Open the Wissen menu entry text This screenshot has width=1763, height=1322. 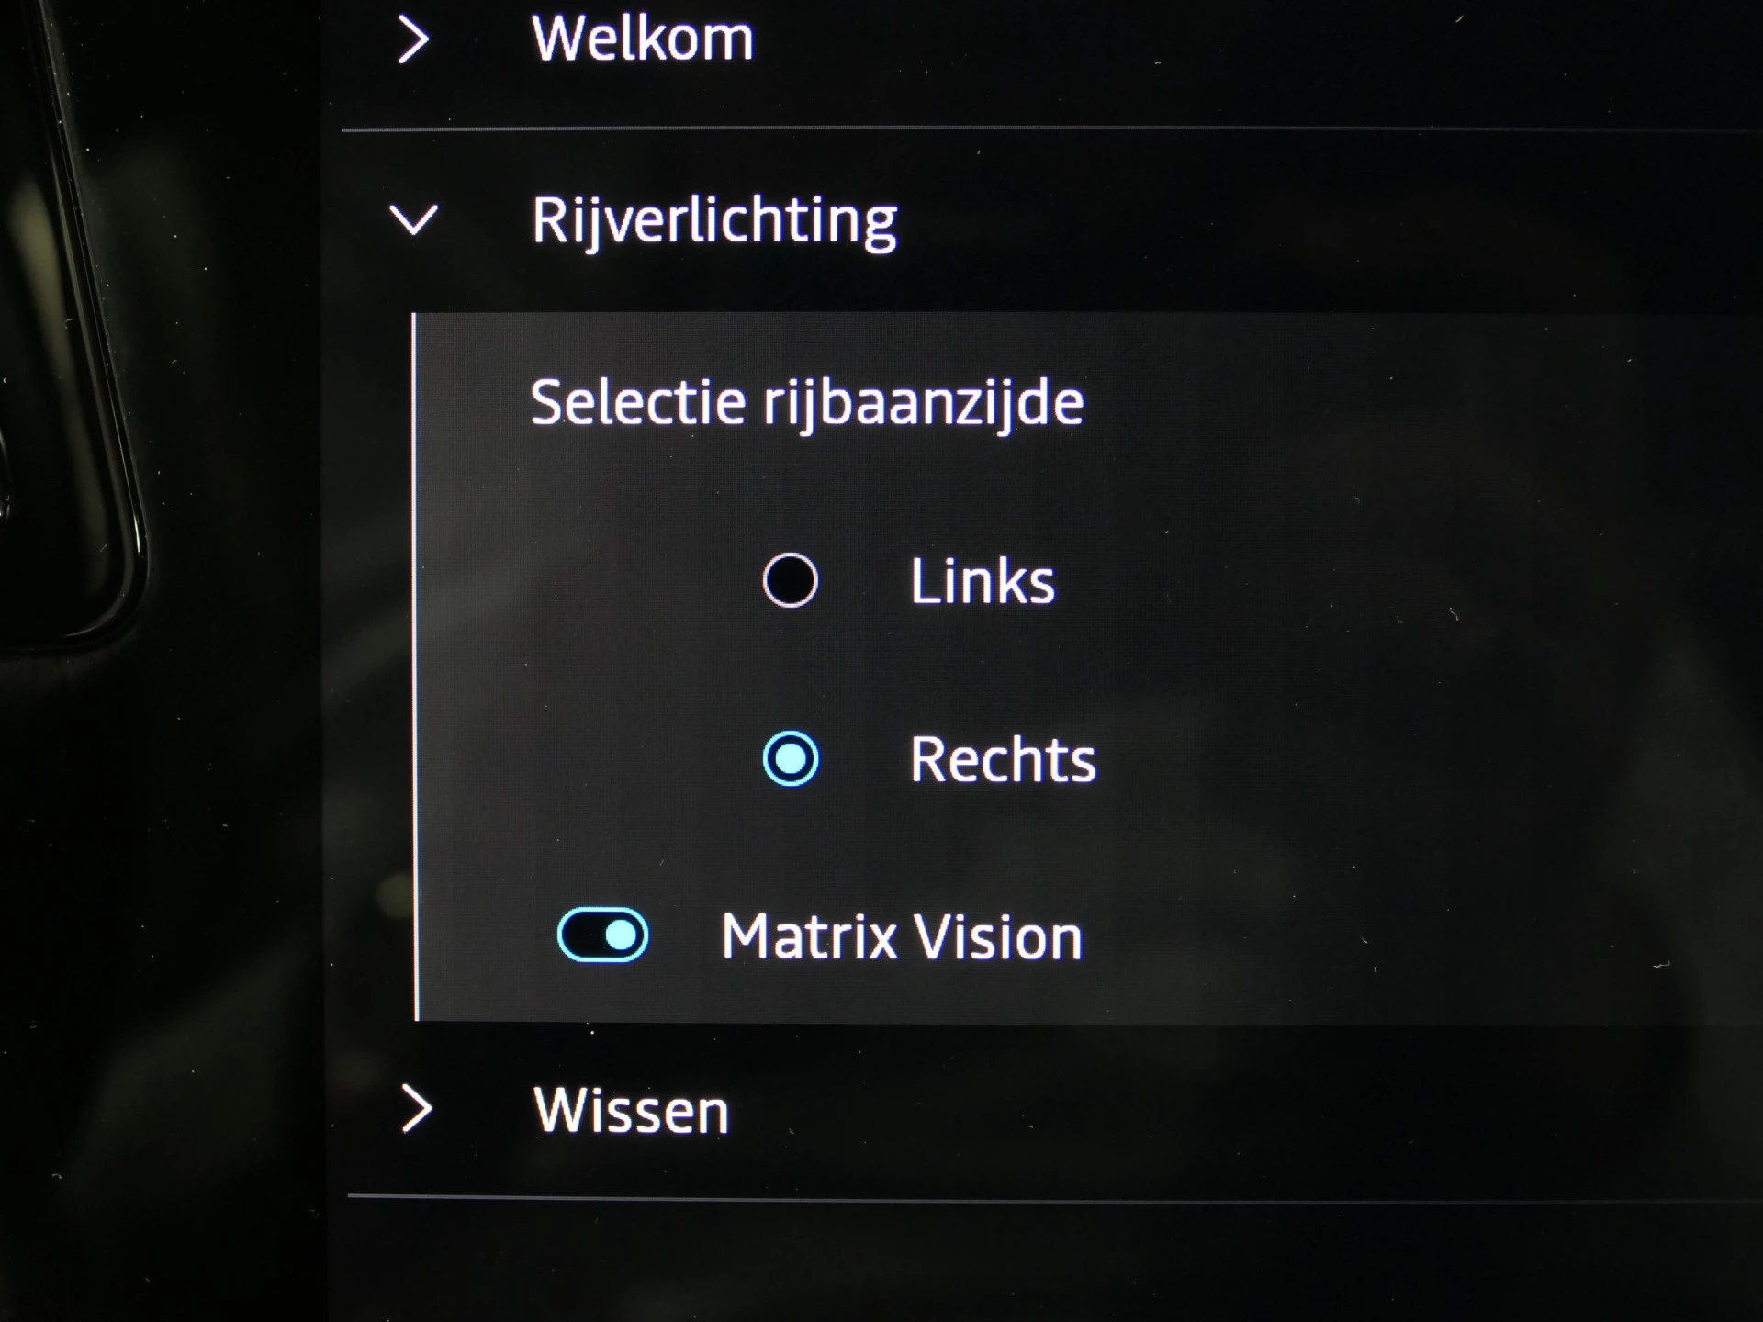coord(631,1111)
